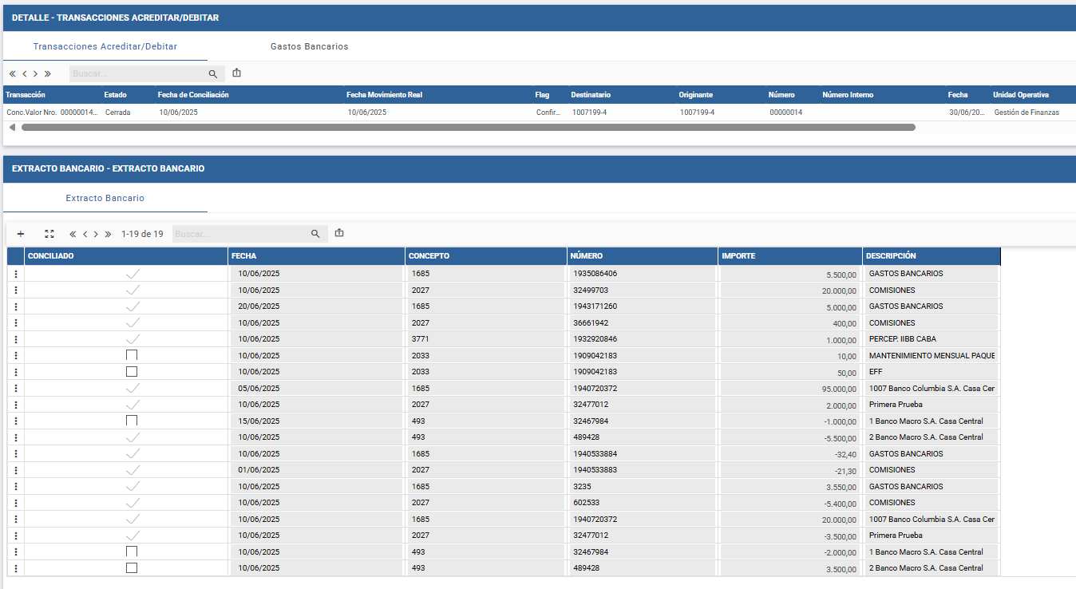1076x589 pixels.
Task: Toggle conciliado checkmark for 5.500,00 GASTOS BANCARIOS row
Action: [133, 274]
